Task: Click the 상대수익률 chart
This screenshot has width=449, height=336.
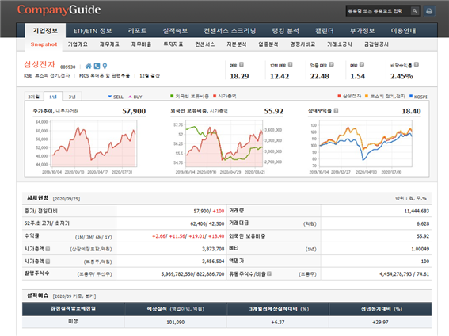Action: click(366, 143)
